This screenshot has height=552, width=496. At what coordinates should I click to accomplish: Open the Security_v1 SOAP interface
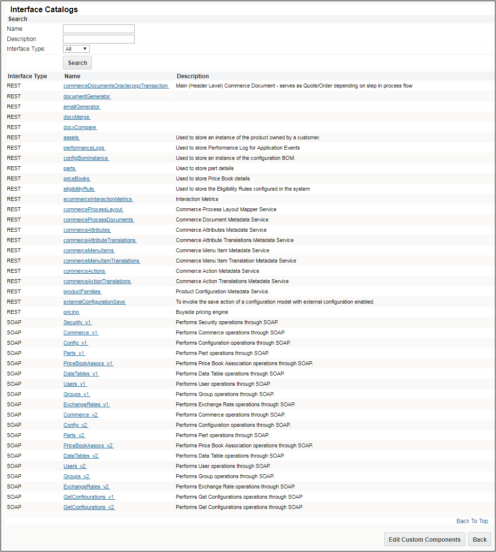tap(77, 322)
